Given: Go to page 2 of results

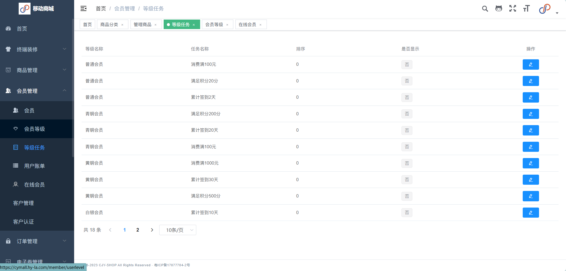Looking at the screenshot, I should [138, 230].
